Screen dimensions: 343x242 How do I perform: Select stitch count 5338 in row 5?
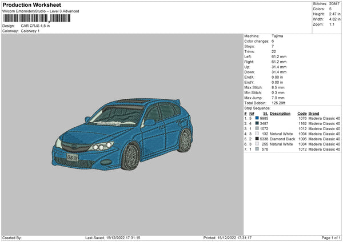(x=264, y=139)
